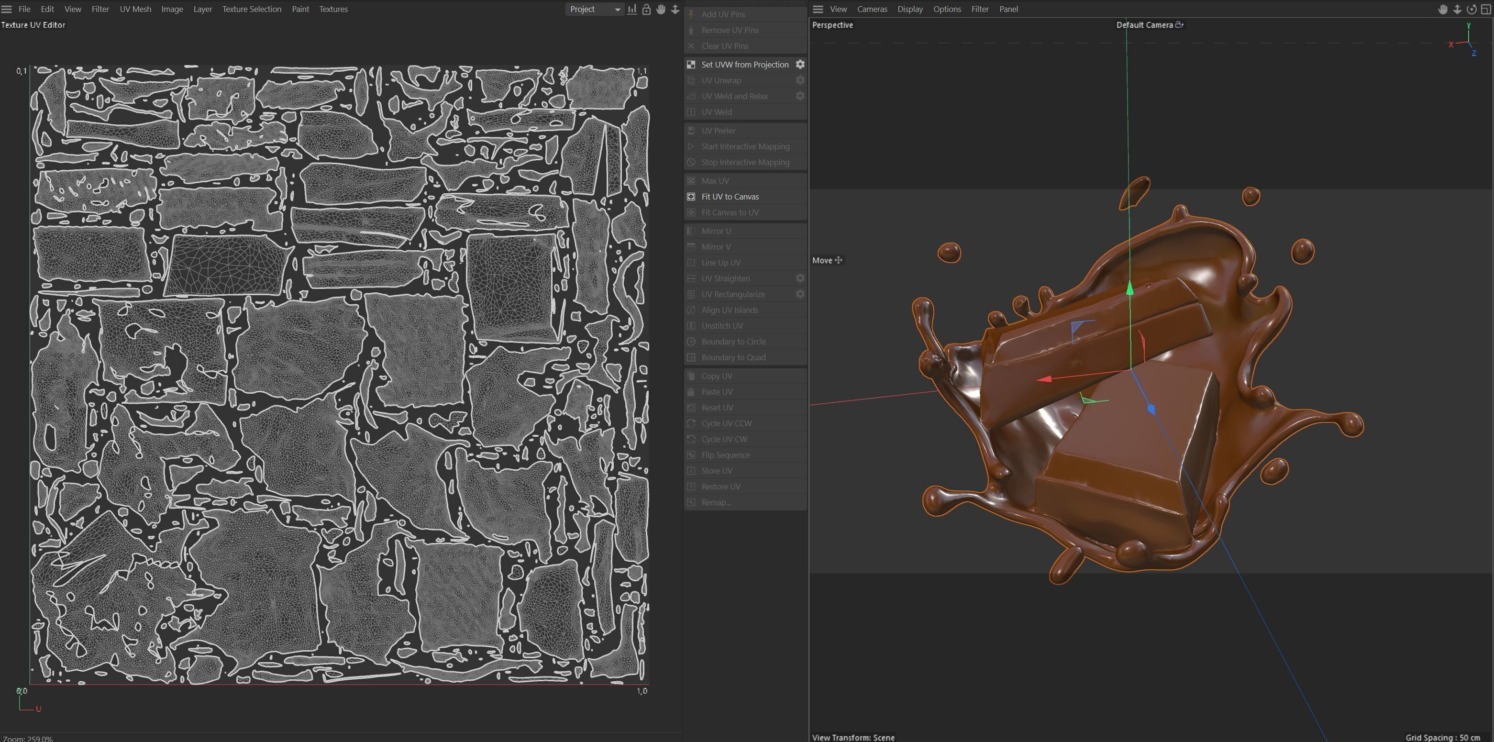The image size is (1494, 742).
Task: Open the Paint menu
Action: [300, 9]
